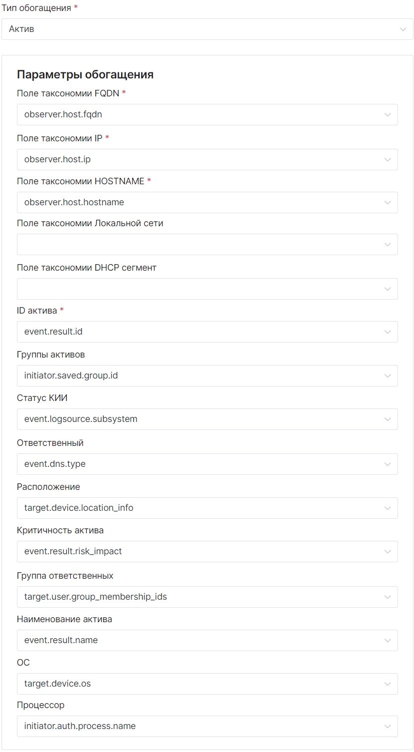Click chevron icon in Локальной сети field
This screenshot has height=752, width=414.
click(x=388, y=245)
